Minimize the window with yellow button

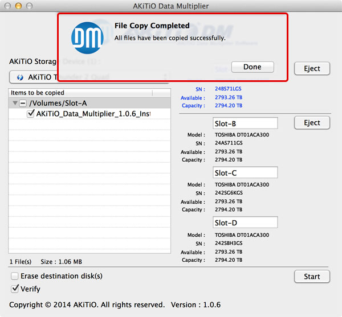point(18,6)
